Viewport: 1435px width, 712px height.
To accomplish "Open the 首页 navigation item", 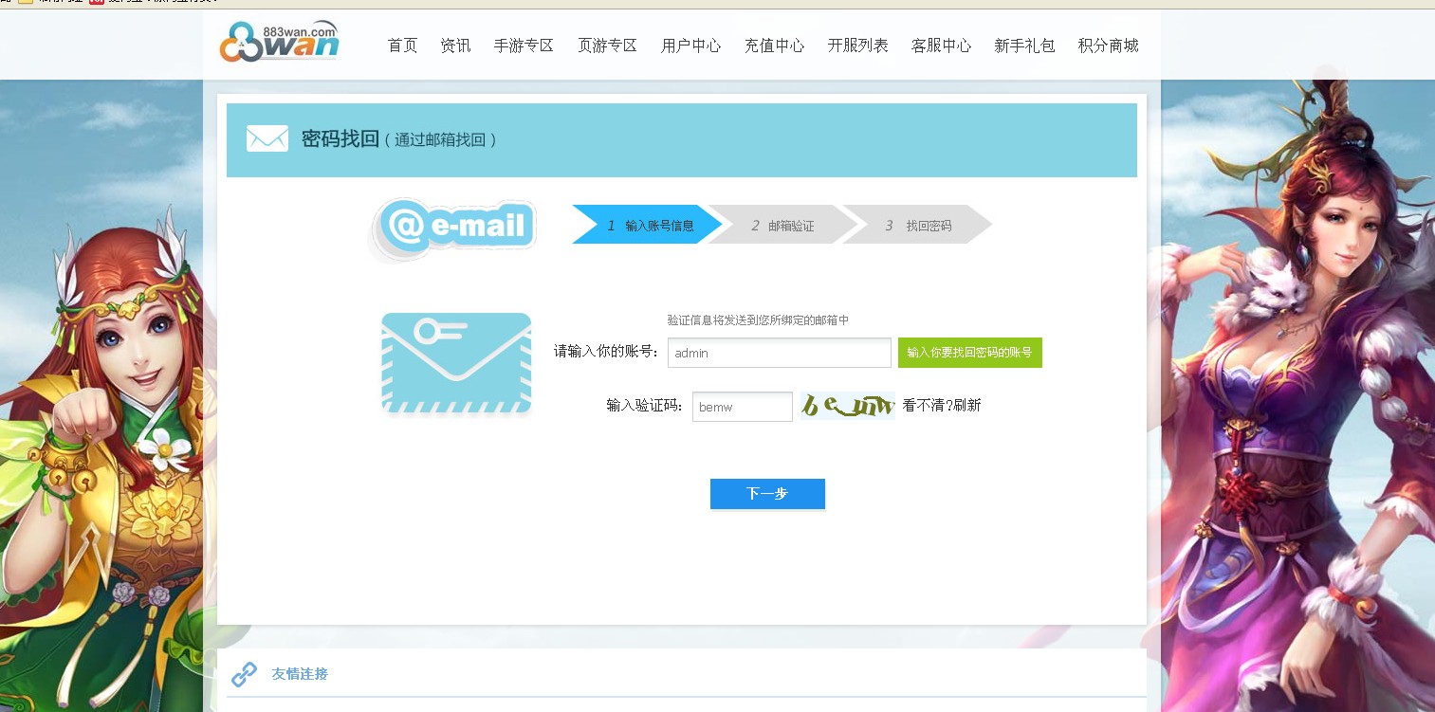I will pos(403,46).
